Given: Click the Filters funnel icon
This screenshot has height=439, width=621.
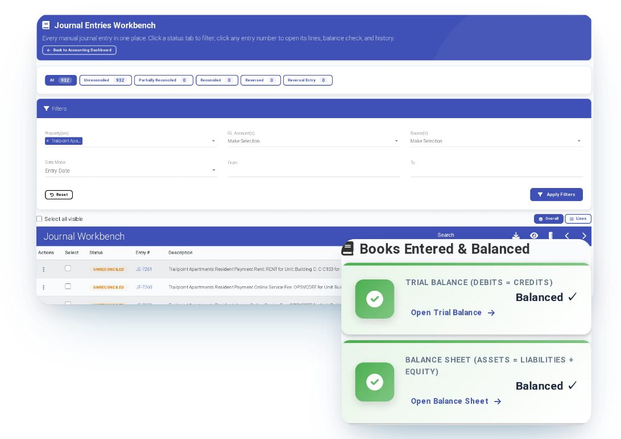Looking at the screenshot, I should [x=46, y=108].
